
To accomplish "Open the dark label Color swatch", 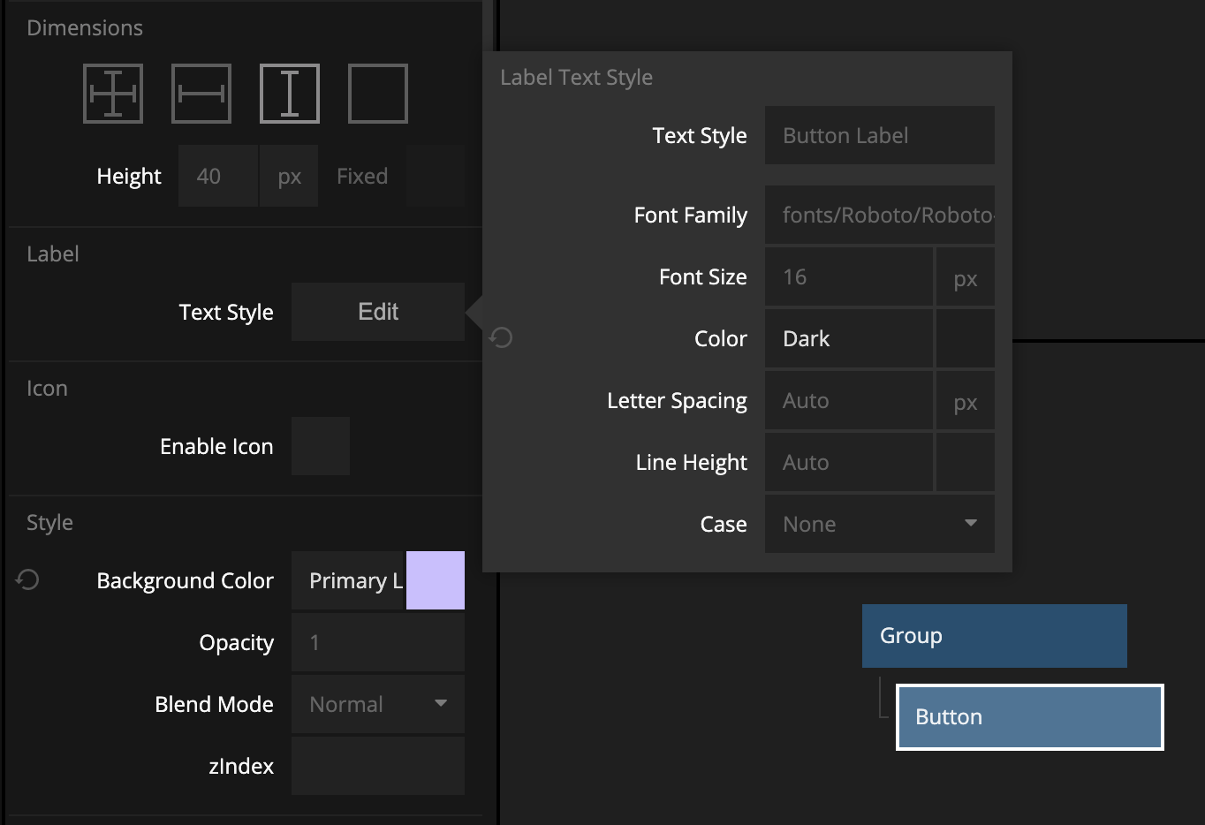I will (x=965, y=338).
